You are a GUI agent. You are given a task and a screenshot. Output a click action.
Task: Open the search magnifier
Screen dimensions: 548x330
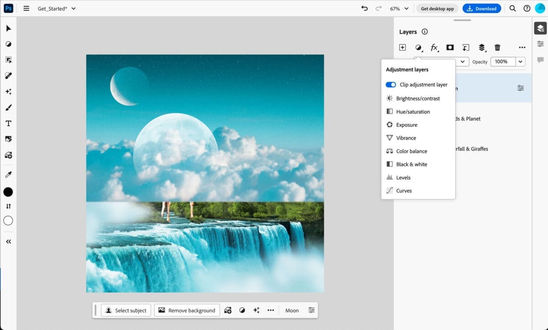pos(512,8)
